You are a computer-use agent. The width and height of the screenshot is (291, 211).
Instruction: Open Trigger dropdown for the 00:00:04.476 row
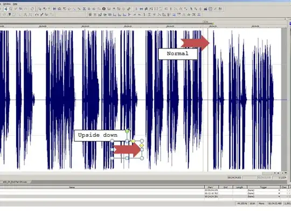click(x=279, y=190)
